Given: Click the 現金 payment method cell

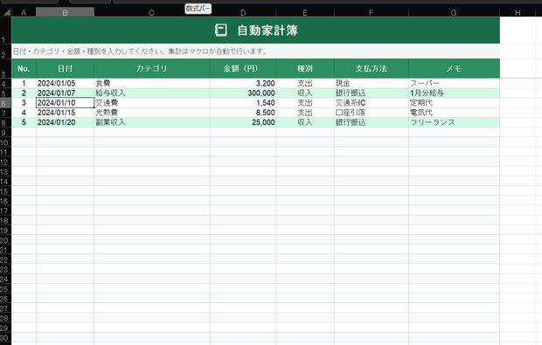Looking at the screenshot, I should pyautogui.click(x=371, y=83).
